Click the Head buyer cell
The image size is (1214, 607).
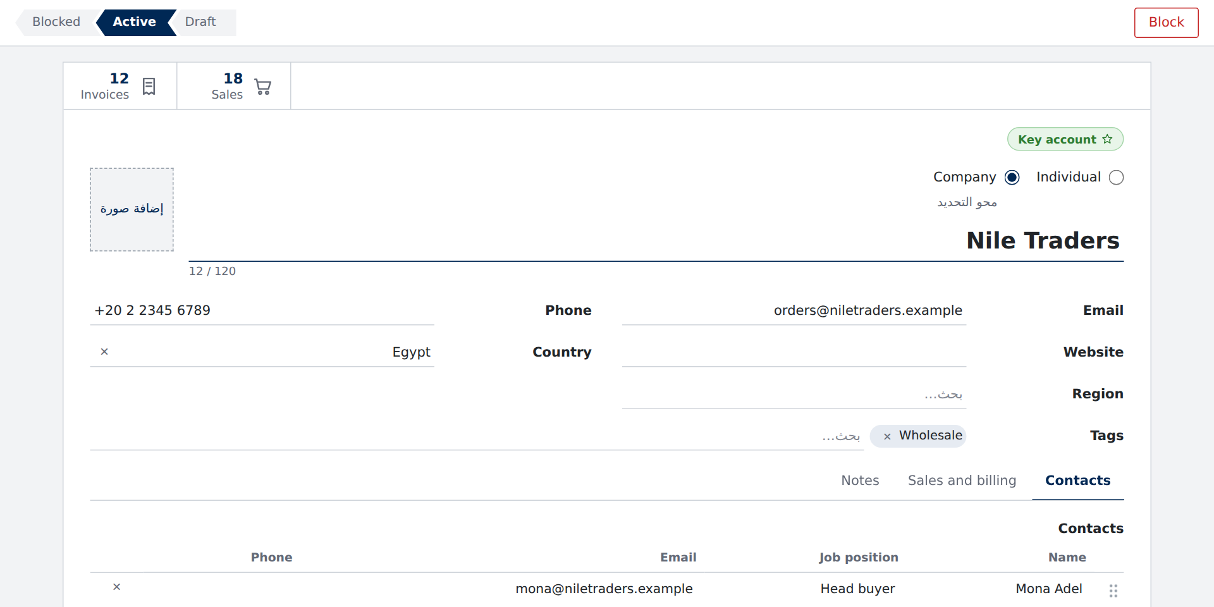coord(857,589)
